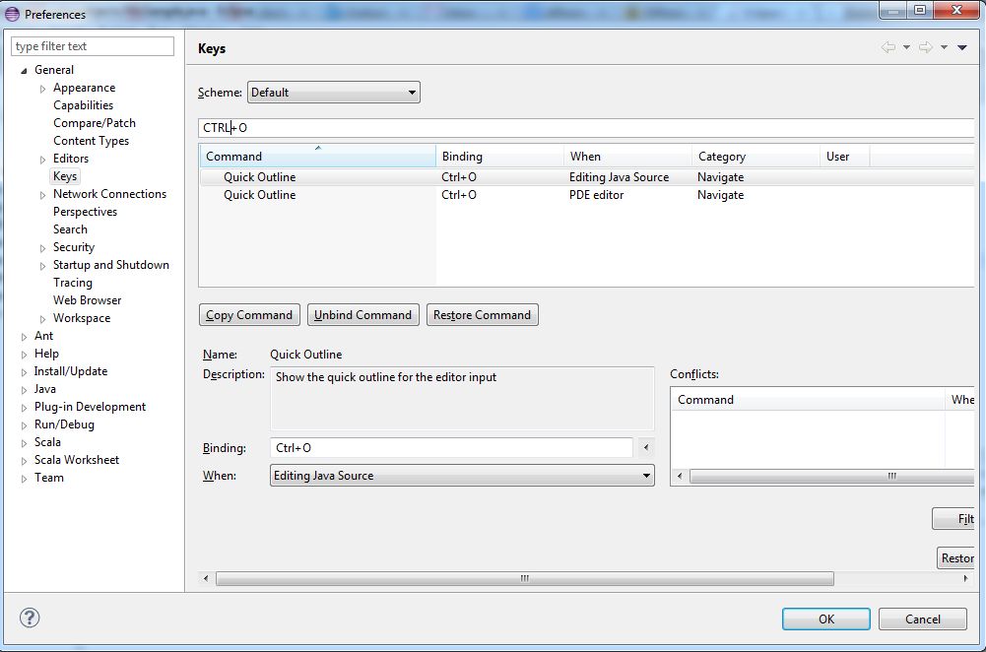
Task: Open the Scheme Default dropdown
Action: [x=333, y=93]
